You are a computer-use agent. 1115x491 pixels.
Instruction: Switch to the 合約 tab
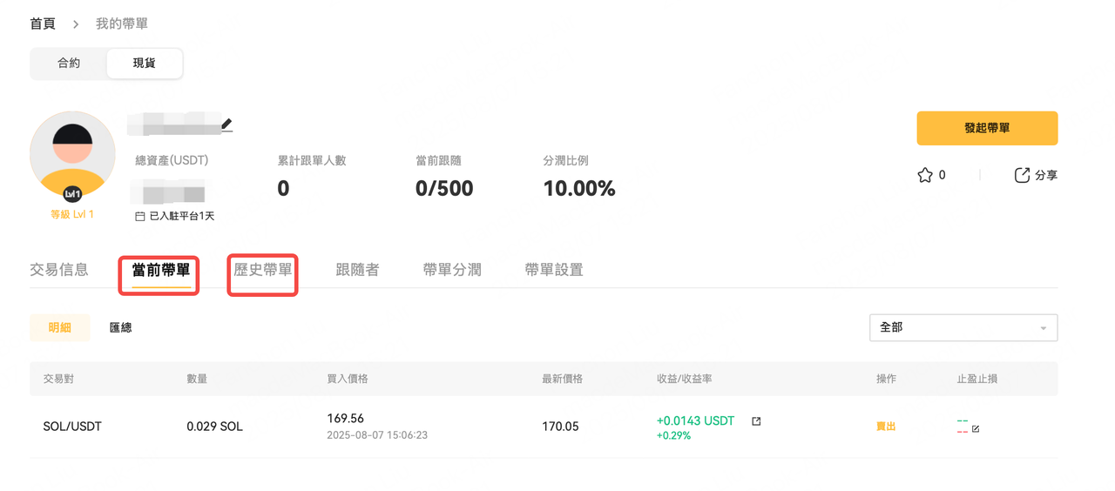(69, 64)
